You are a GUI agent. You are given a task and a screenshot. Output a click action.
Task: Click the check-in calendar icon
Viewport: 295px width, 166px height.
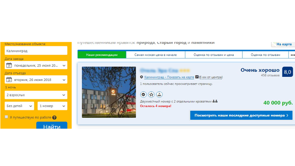coord(9,65)
